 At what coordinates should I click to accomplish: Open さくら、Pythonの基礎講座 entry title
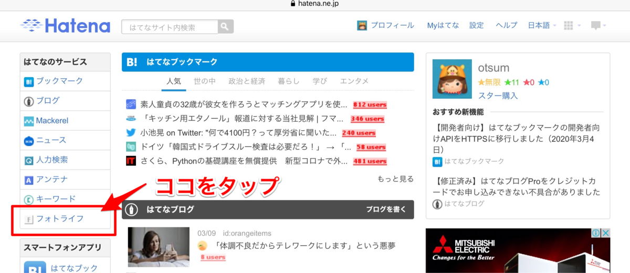point(244,161)
